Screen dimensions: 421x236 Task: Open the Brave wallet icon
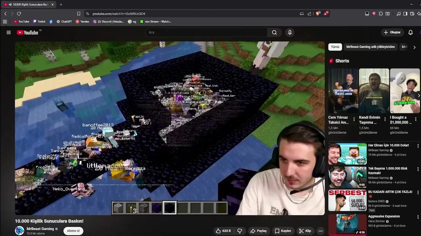tap(412, 14)
